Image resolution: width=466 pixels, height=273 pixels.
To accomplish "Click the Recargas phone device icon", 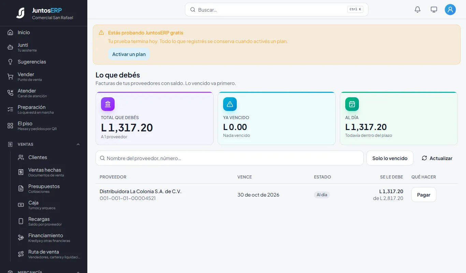I will tap(21, 221).
